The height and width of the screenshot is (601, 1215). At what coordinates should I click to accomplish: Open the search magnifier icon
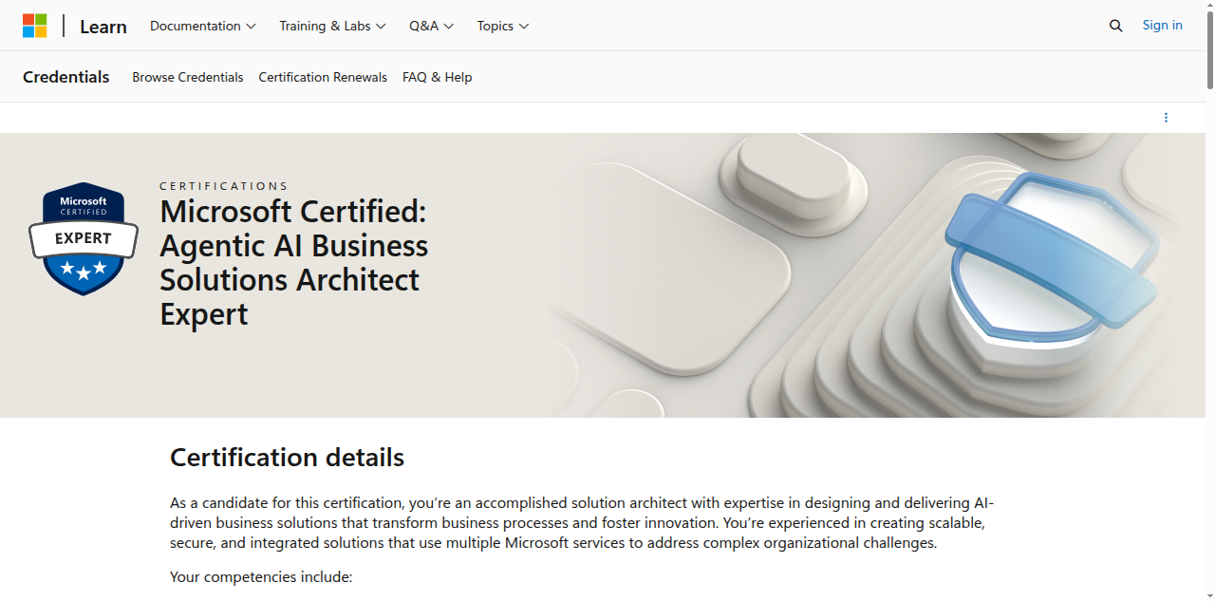click(1116, 26)
